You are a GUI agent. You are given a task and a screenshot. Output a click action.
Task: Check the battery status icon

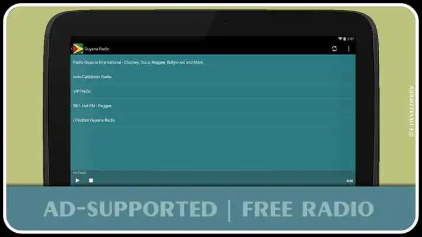click(344, 39)
